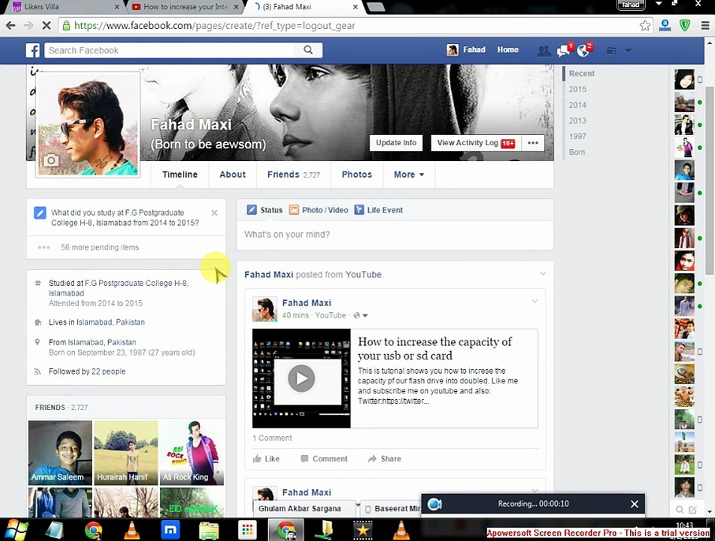The image size is (715, 541).
Task: Open the Ghulam Akbar Sargana chat tab
Action: tap(305, 508)
